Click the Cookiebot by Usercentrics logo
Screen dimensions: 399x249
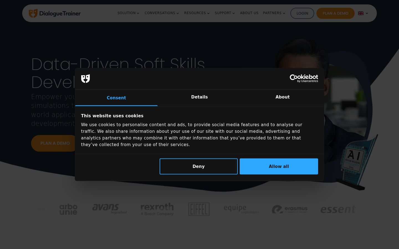[304, 78]
